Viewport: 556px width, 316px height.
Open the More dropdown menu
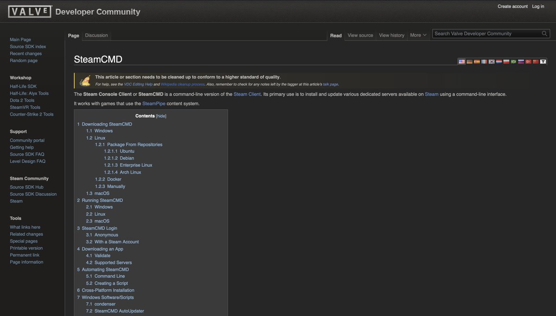(x=418, y=35)
